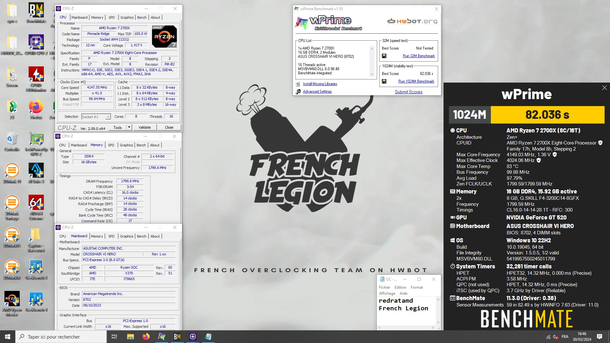Open the network icon in system tray

[548, 337]
